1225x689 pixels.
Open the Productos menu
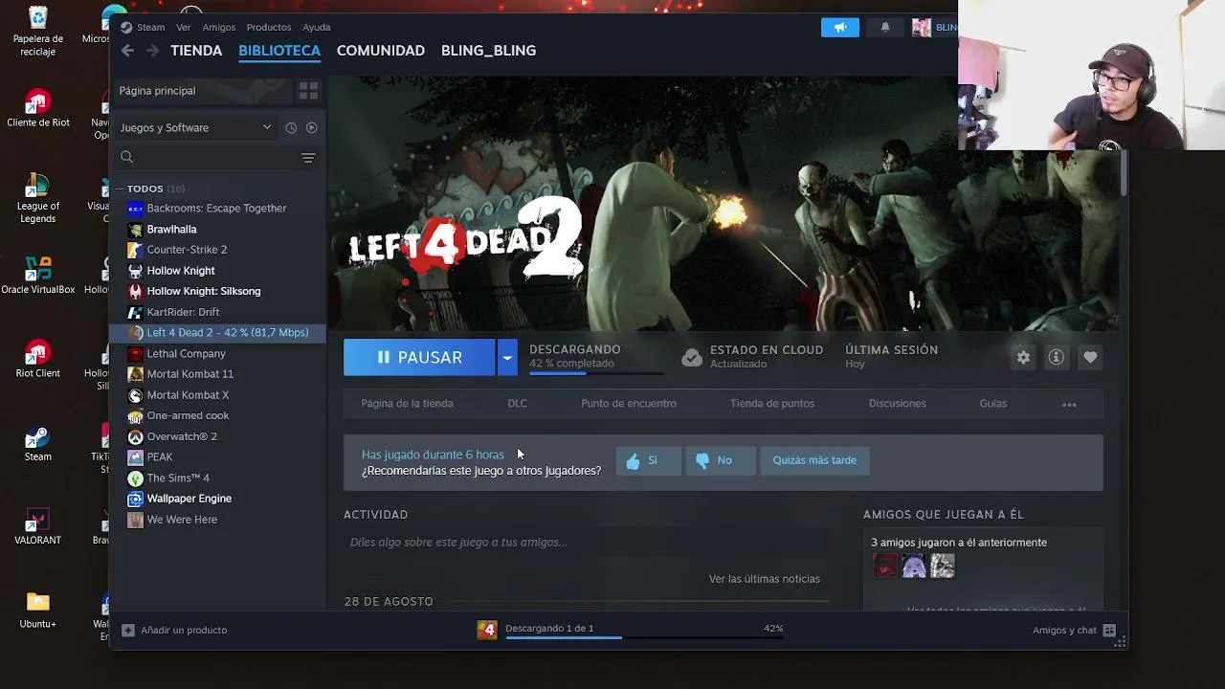(x=269, y=27)
